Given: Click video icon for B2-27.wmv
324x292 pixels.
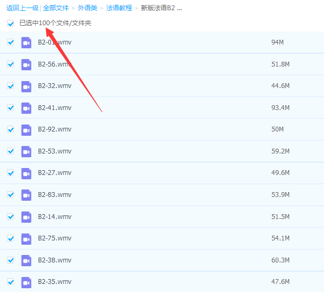Looking at the screenshot, I should [26, 173].
